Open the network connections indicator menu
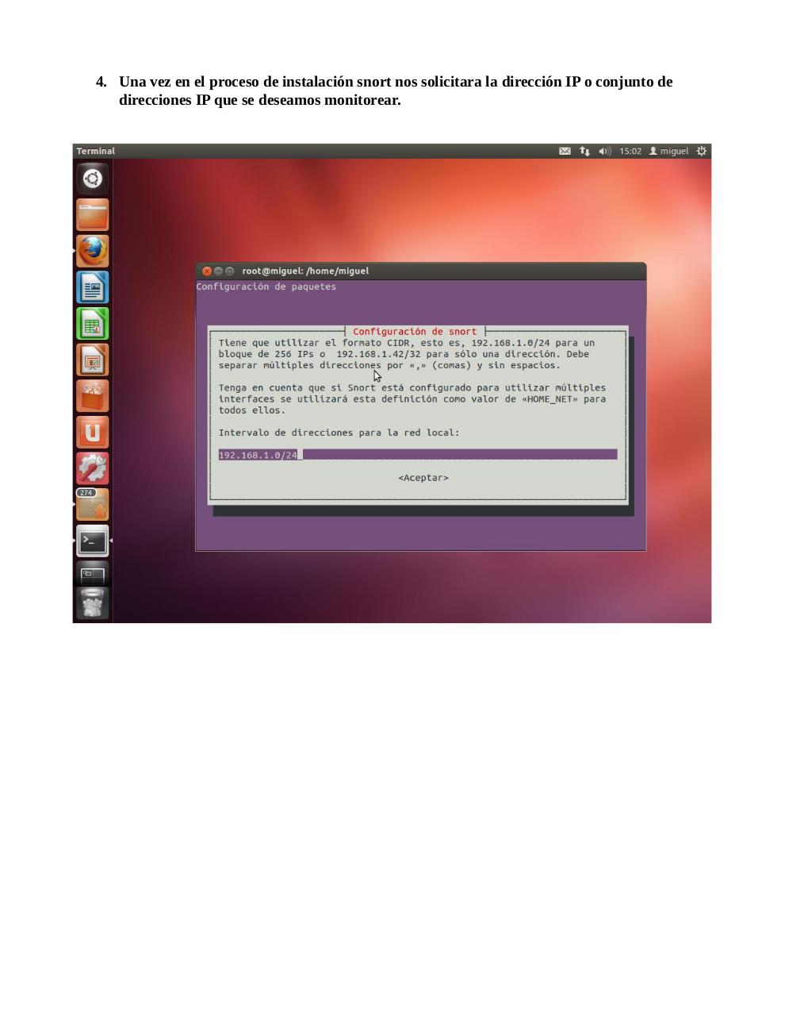This screenshot has width=785, height=1016. click(x=584, y=151)
